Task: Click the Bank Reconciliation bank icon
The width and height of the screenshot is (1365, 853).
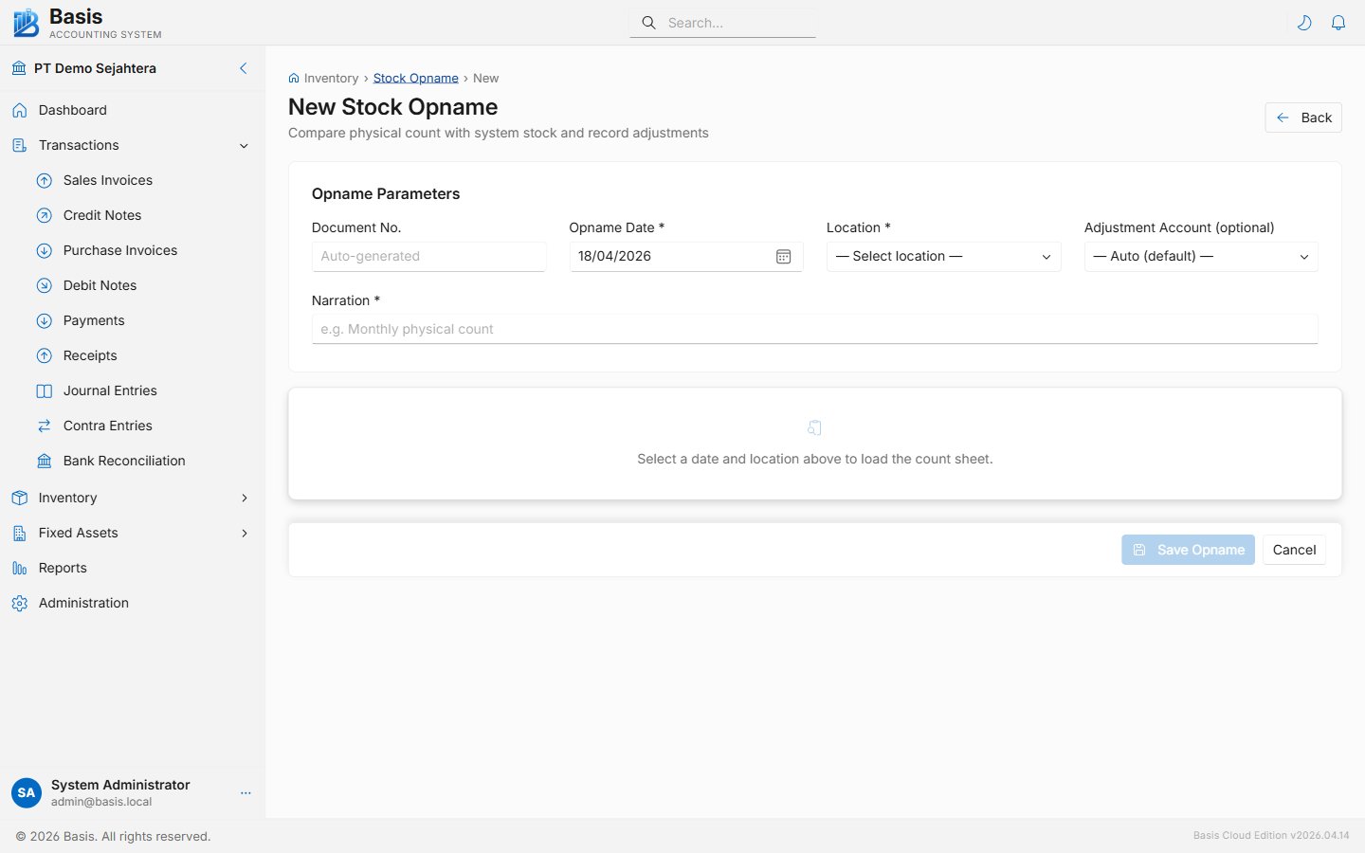Action: 44,461
